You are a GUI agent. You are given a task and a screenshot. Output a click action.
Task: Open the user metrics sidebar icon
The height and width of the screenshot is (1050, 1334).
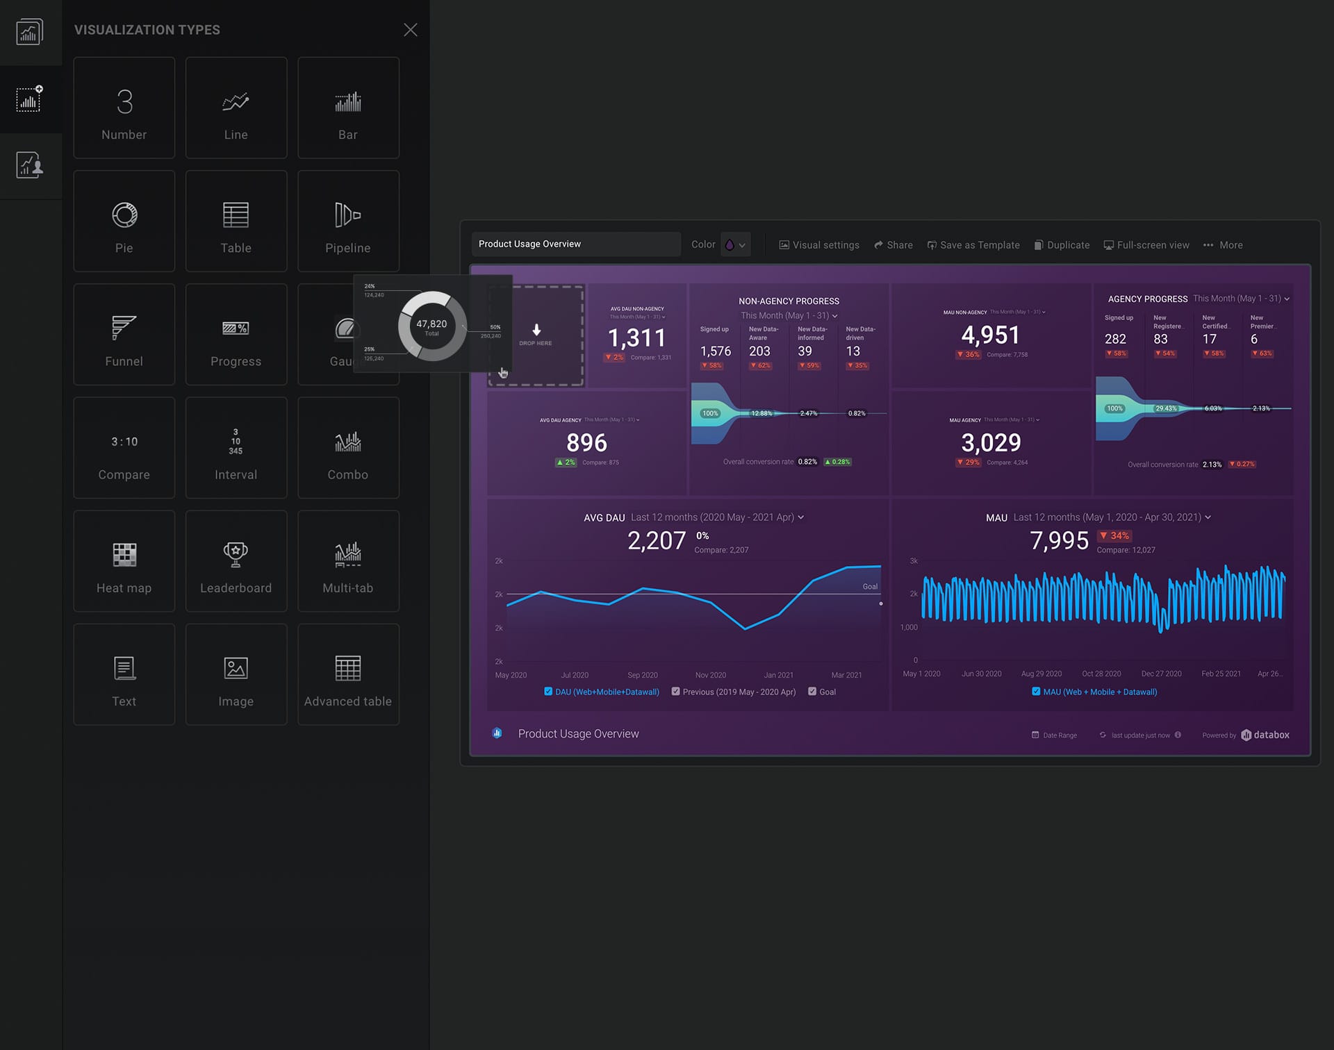click(x=30, y=165)
